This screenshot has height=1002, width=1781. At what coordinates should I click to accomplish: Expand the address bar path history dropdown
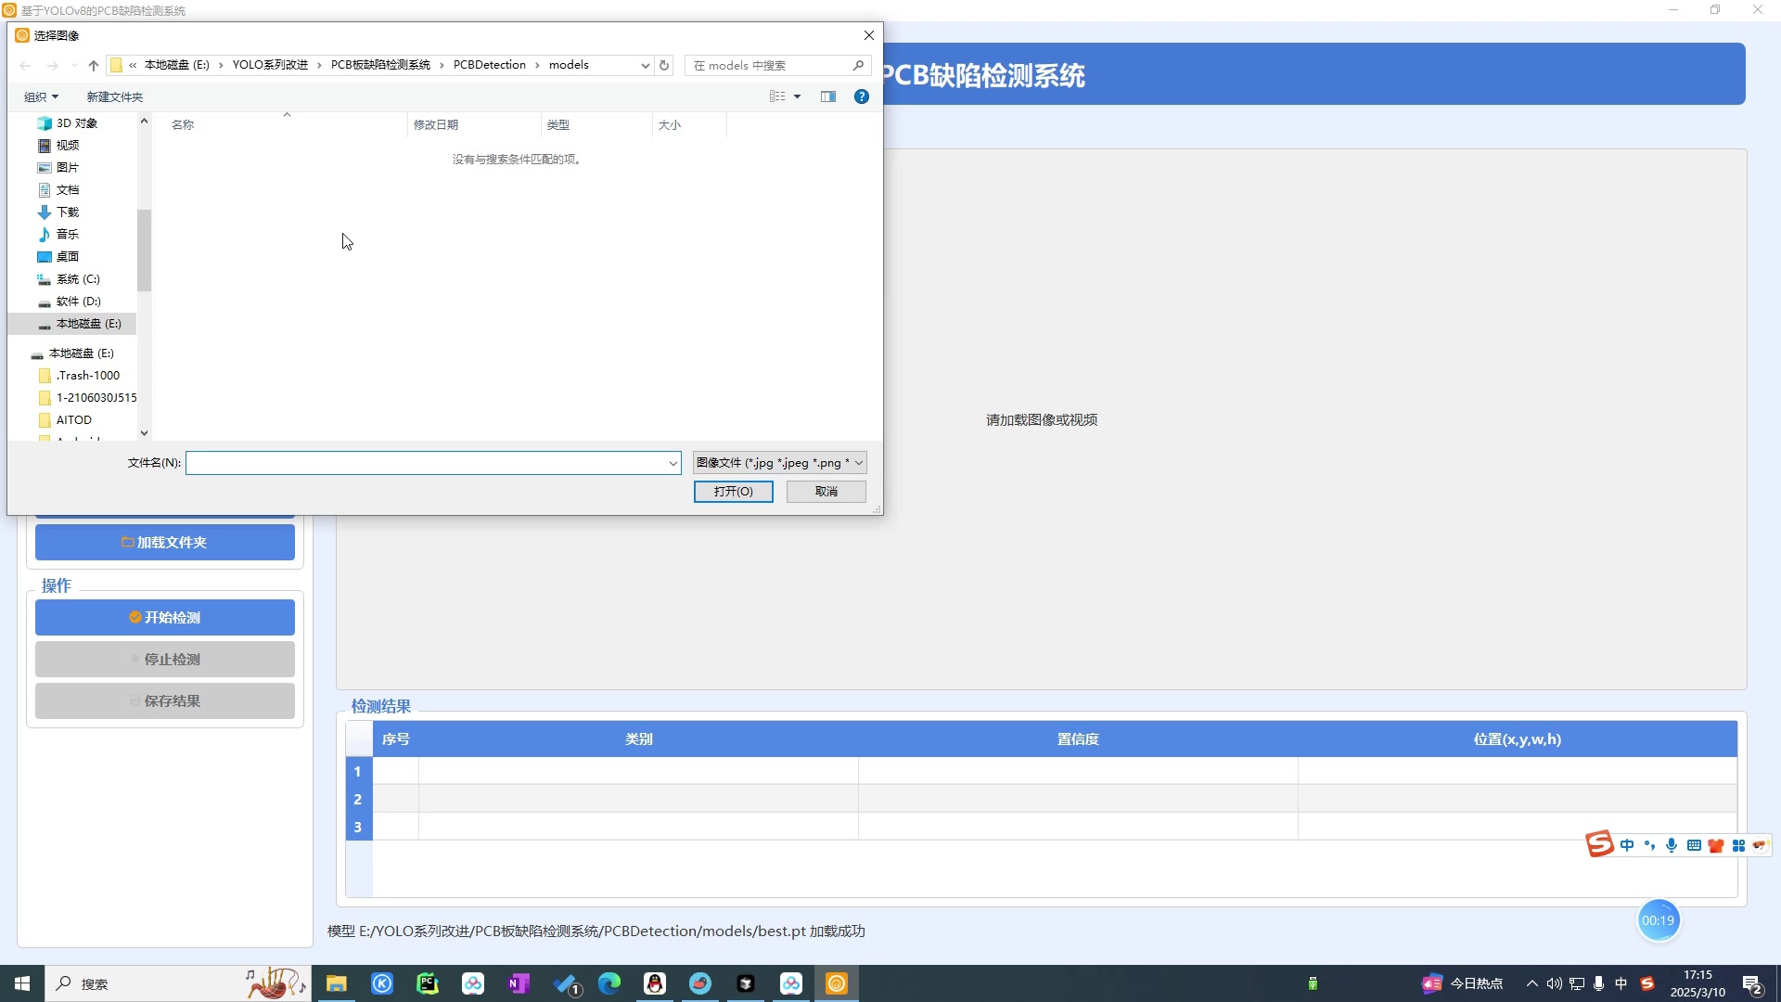[645, 65]
